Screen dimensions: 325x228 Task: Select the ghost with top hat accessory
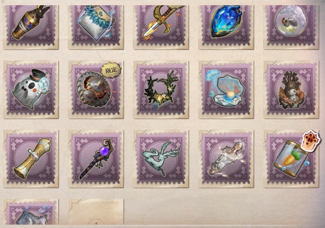pos(31,90)
